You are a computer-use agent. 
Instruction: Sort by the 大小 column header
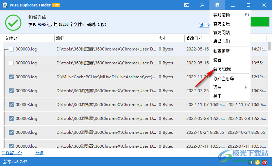pyautogui.click(x=171, y=38)
